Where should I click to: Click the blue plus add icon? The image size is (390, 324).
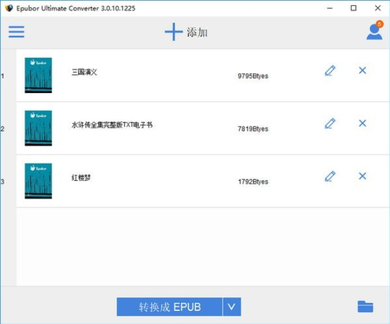174,32
